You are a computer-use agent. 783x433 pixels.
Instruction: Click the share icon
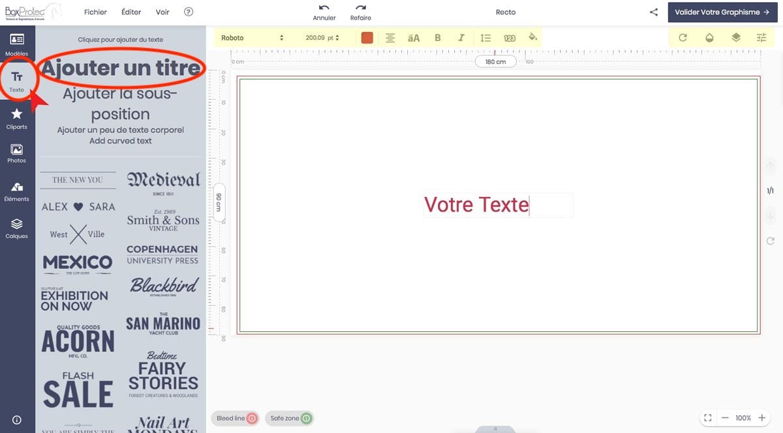click(x=654, y=12)
